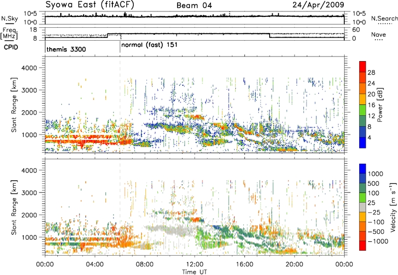The image size is (398, 275).
Task: Click the '28' tick on Power colorbar
Action: (371, 72)
